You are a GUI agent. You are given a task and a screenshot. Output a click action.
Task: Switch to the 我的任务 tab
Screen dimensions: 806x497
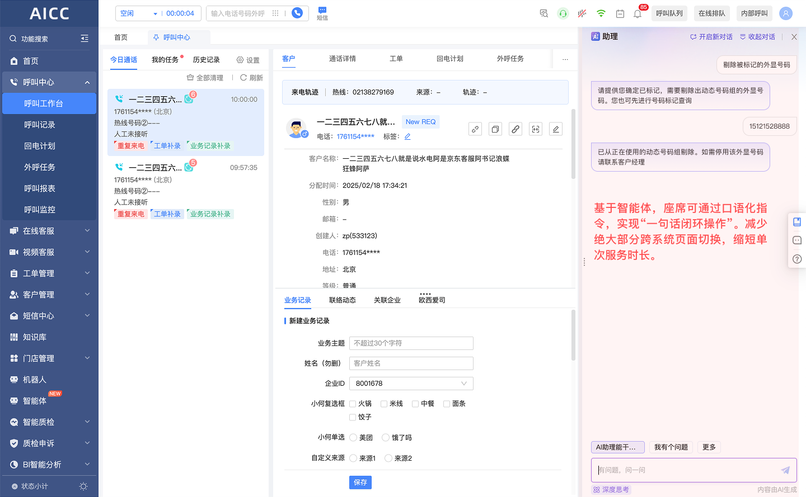point(165,60)
